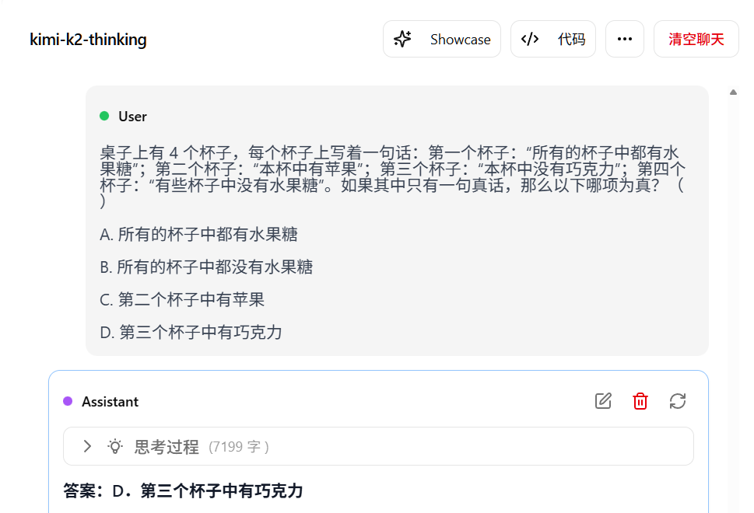The width and height of the screenshot is (754, 513).
Task: Regenerate the Assistant response via refresh icon
Action: 678,401
